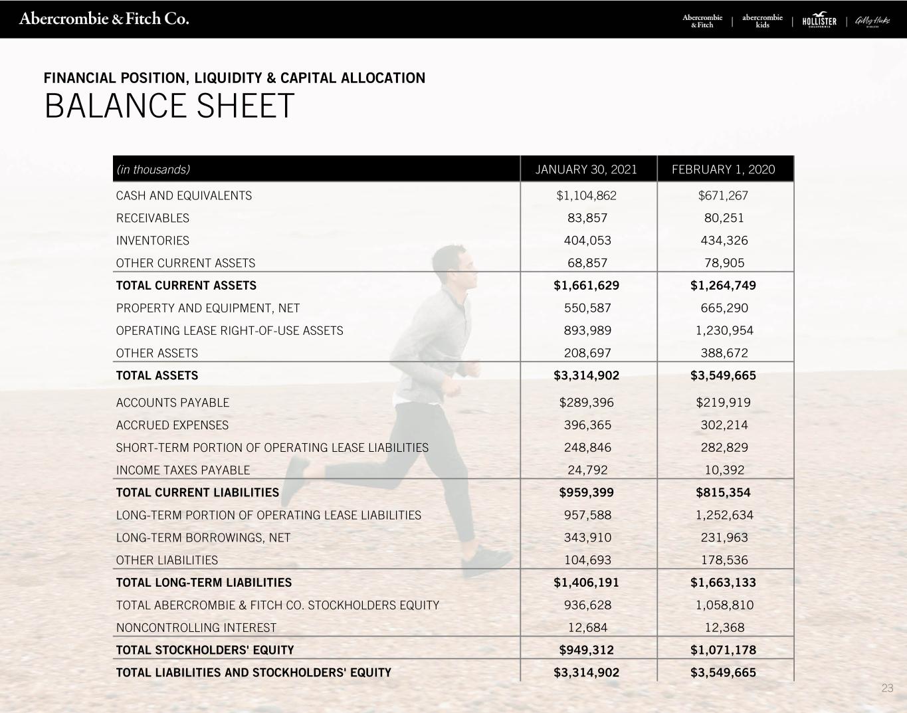This screenshot has height=713, width=907.
Task: Click inventories value 434,326
Action: 724,241
